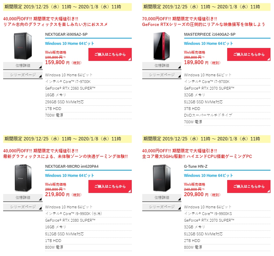Screen dimensions: 274x256
Task: Open シリーズページ for G-Tune HN-Z
Action: (161, 207)
